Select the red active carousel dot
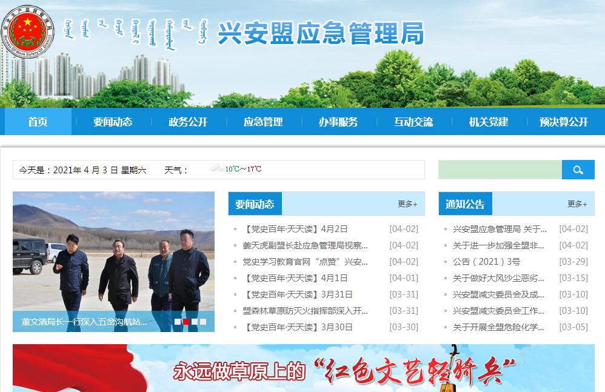605x392 pixels. (186, 322)
